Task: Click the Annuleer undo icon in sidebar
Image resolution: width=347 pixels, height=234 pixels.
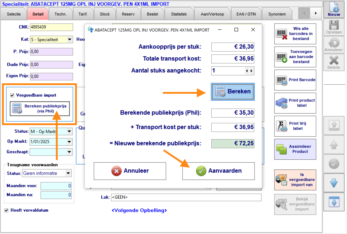Action: pyautogui.click(x=334, y=45)
